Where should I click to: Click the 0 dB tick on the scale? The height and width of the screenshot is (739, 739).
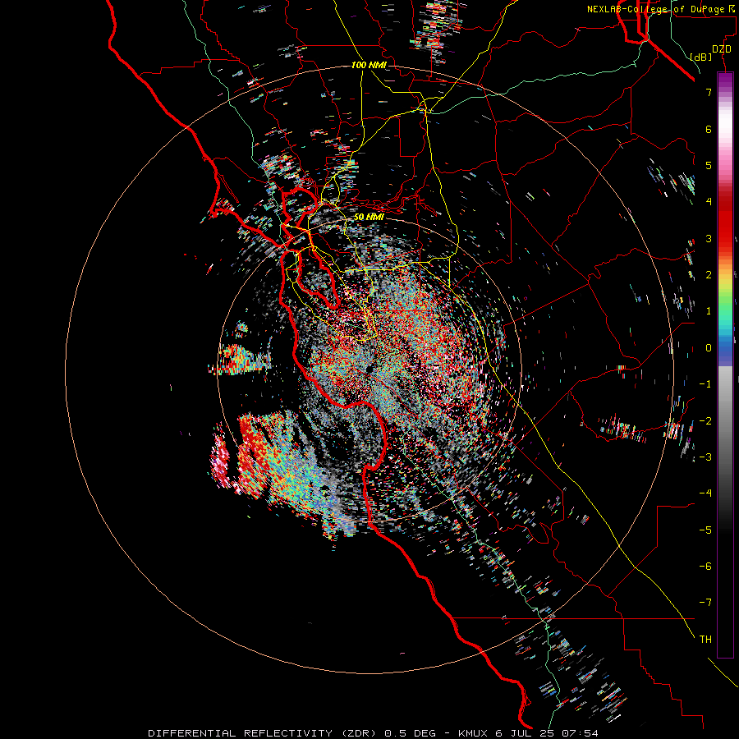709,348
